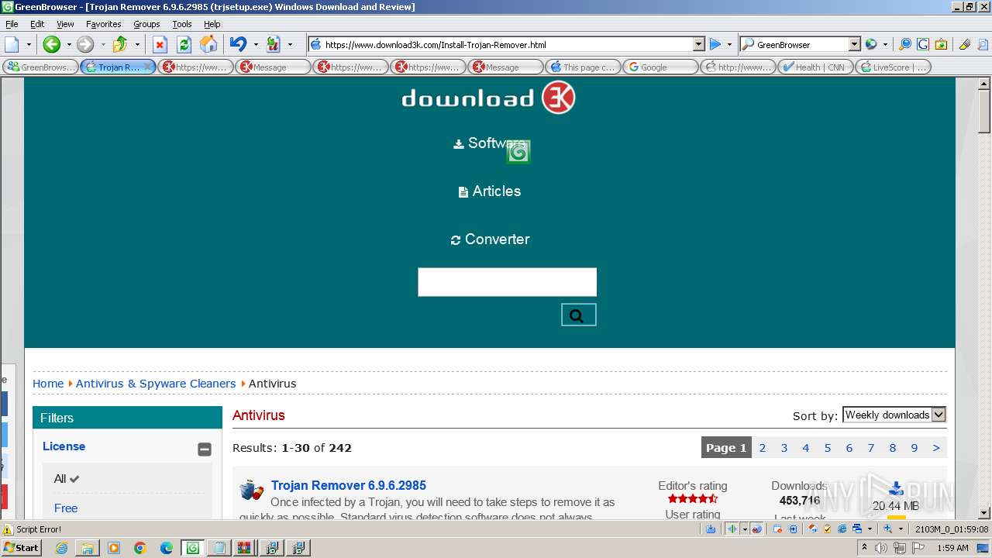The width and height of the screenshot is (992, 558).
Task: Click the highlighter pen icon
Action: [965, 44]
